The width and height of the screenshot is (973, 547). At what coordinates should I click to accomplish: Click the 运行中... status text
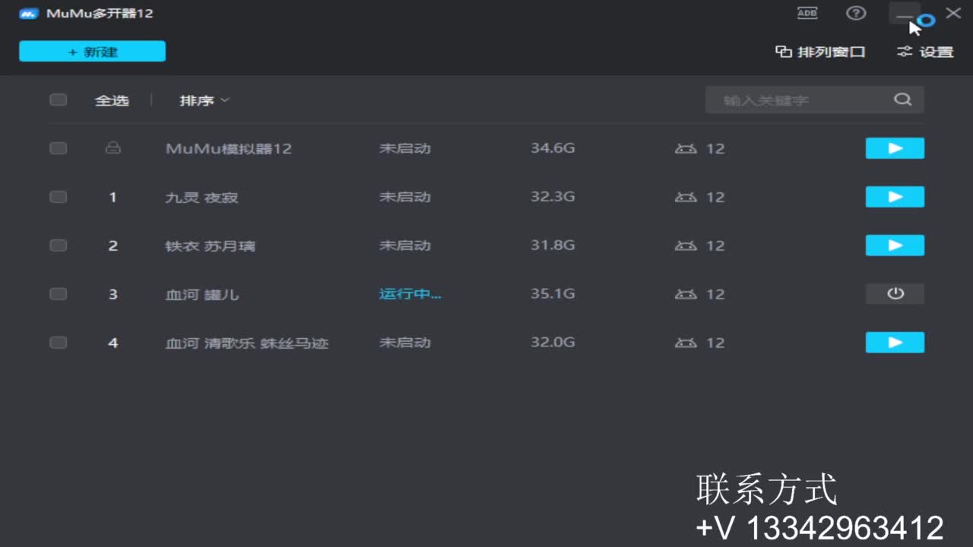(410, 294)
